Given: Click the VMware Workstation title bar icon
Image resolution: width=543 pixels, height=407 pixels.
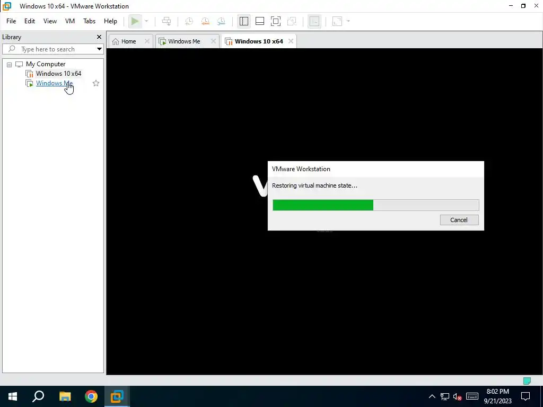Looking at the screenshot, I should [7, 6].
